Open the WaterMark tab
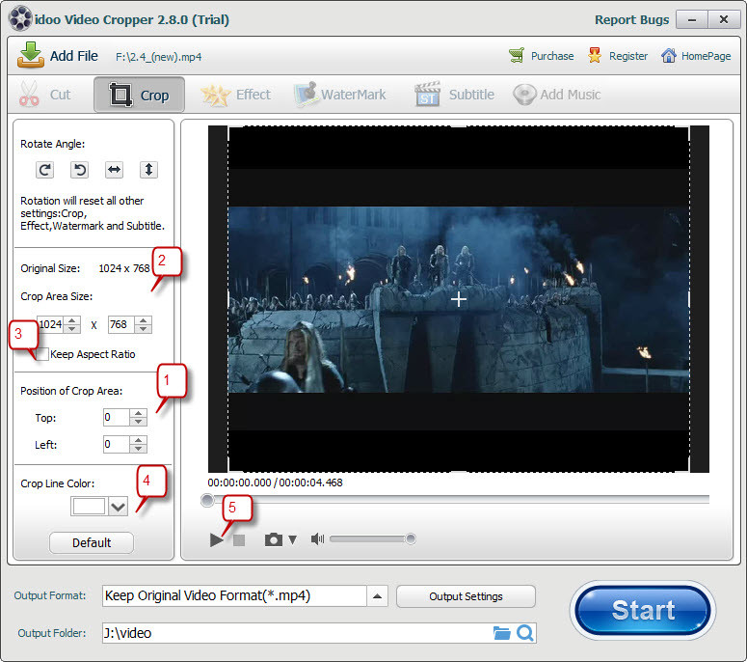The height and width of the screenshot is (662, 747). 340,95
